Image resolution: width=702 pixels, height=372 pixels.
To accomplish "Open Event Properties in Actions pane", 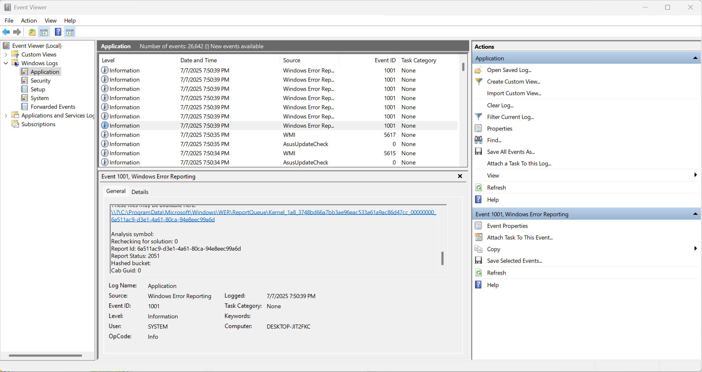I will (507, 226).
